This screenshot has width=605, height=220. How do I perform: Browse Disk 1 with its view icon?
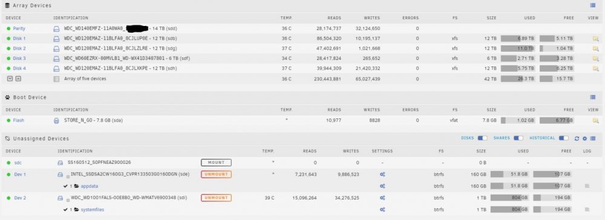(596, 39)
